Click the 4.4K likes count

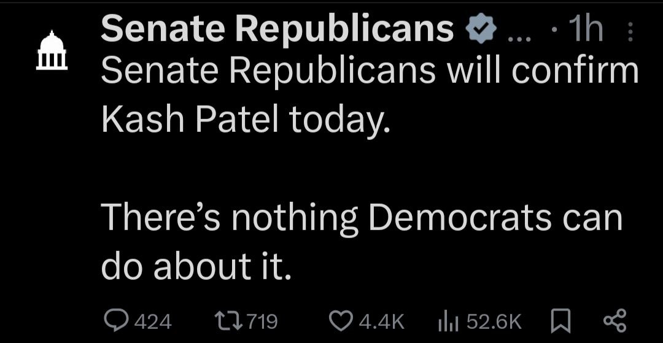tap(381, 321)
